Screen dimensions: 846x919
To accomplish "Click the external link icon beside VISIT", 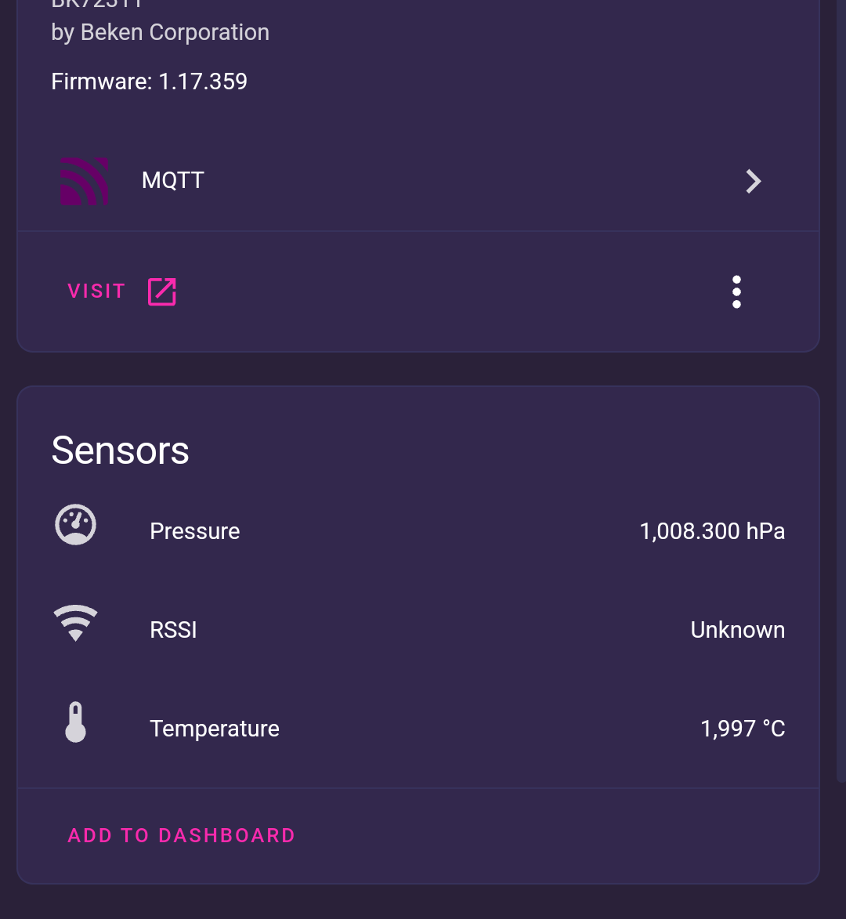I will tap(161, 292).
